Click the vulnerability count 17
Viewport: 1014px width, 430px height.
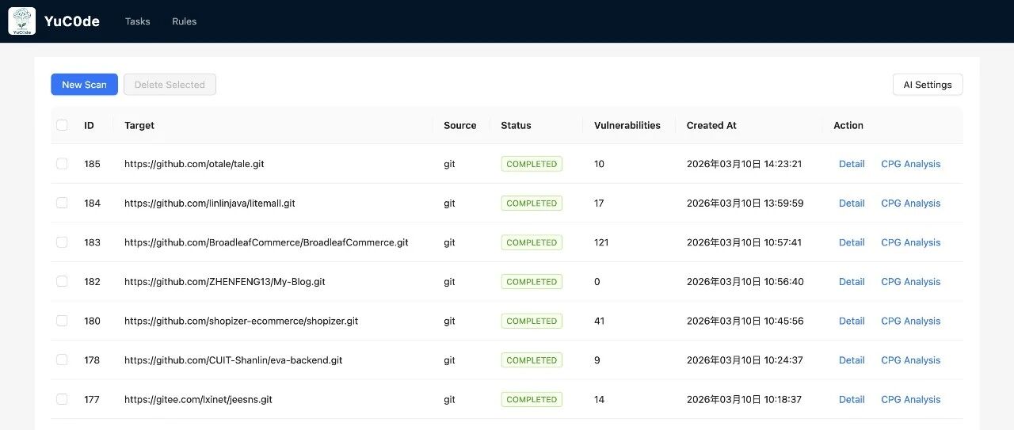click(x=599, y=204)
